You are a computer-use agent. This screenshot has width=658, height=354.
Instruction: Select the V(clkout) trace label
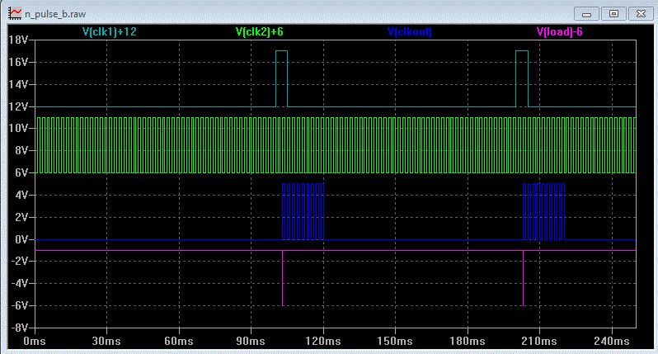(x=410, y=32)
